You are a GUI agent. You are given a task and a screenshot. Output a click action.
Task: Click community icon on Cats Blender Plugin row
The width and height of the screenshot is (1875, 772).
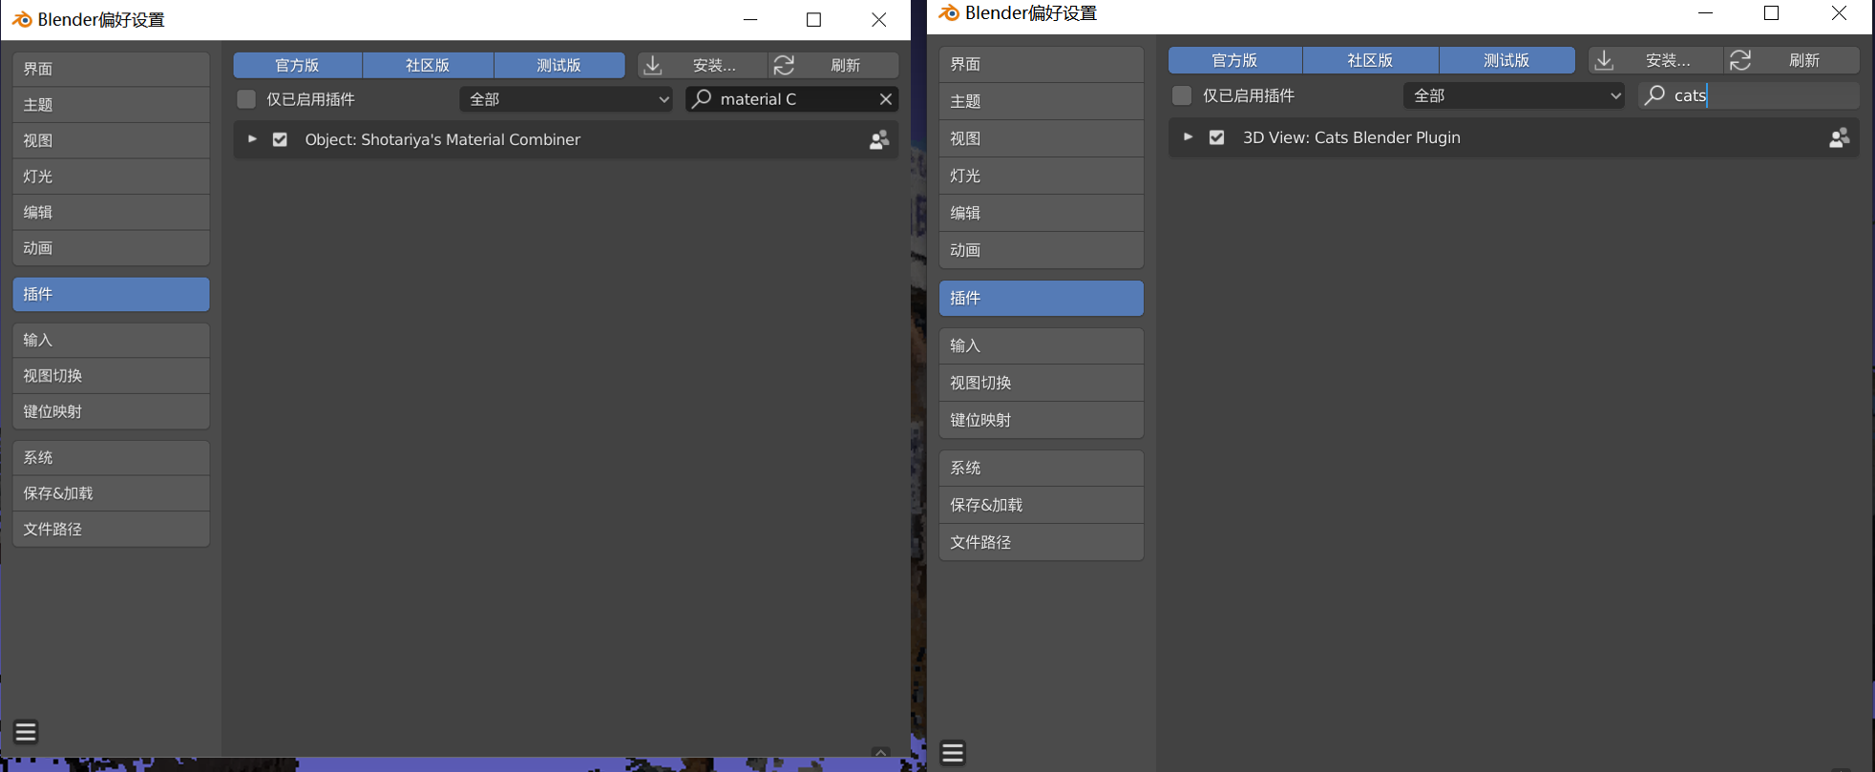coord(1839,138)
